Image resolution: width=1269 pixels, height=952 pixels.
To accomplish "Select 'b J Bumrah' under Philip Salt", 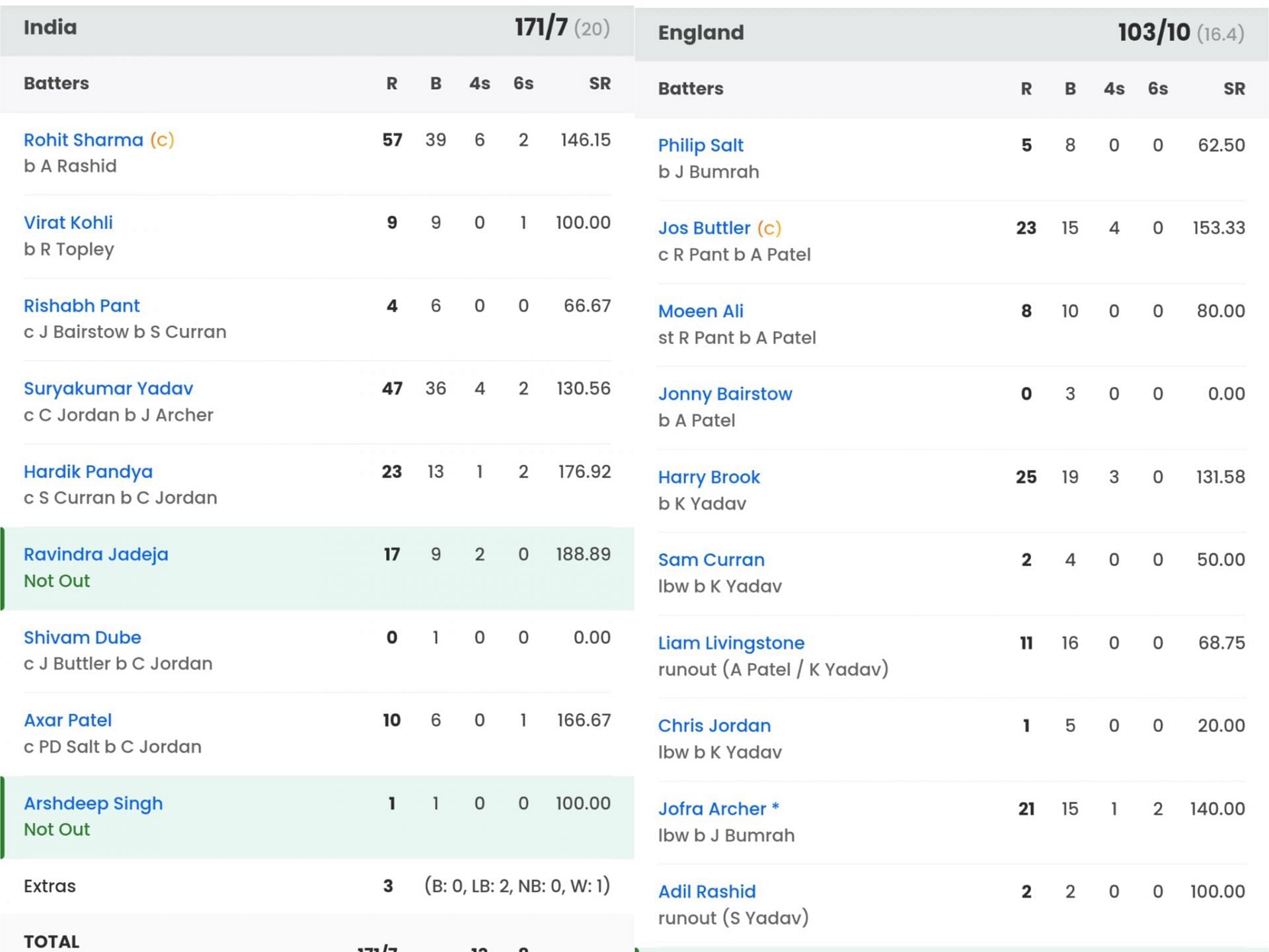I will tap(709, 172).
